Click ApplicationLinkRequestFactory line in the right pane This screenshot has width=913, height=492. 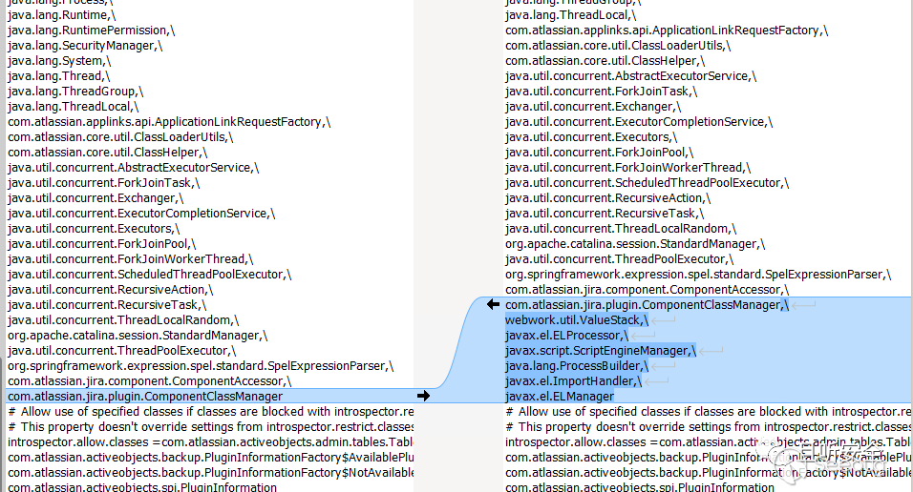[667, 31]
